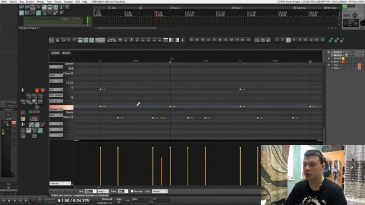365x205 pixels.
Task: Click the first icon in main toolbar top row
Action: (22, 7)
